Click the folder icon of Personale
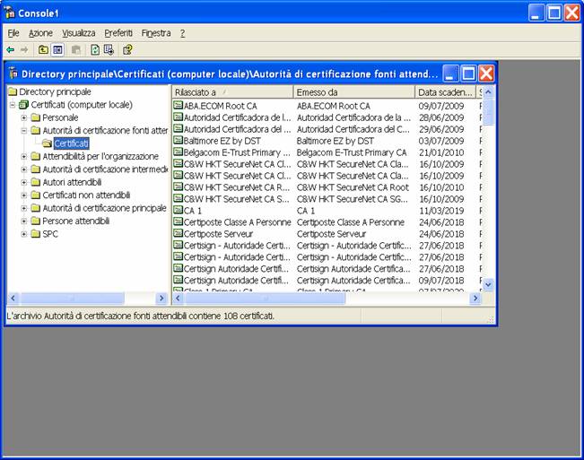The width and height of the screenshot is (584, 460). click(x=36, y=117)
